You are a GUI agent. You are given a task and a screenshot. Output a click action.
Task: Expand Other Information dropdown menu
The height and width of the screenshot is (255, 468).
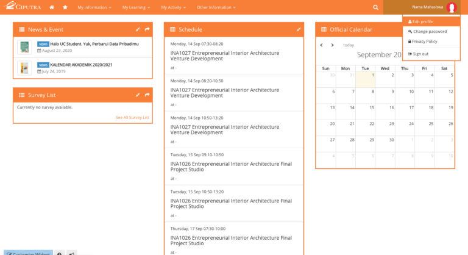[216, 7]
